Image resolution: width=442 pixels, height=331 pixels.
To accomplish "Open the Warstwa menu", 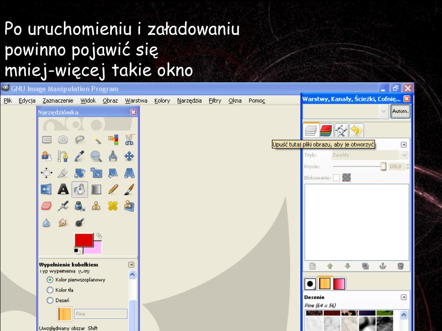I will click(136, 100).
